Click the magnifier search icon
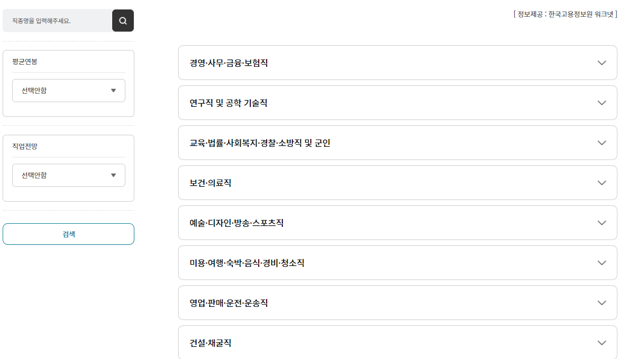This screenshot has width=619, height=359. 123,21
